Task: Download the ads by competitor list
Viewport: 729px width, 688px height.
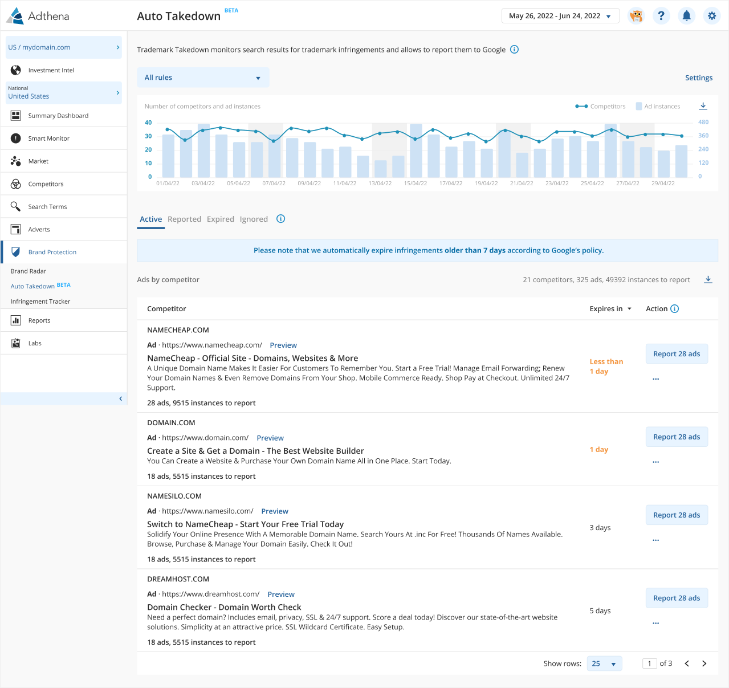Action: point(708,279)
